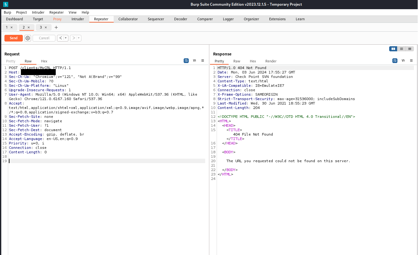This screenshot has height=255, width=418.
Task: Go forward to next request in history
Action: click(x=73, y=38)
